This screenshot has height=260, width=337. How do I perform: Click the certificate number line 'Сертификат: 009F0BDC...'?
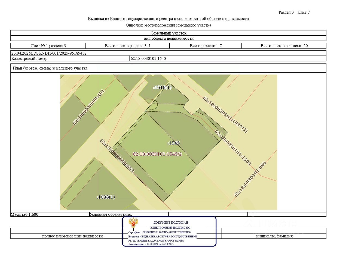point(160,233)
